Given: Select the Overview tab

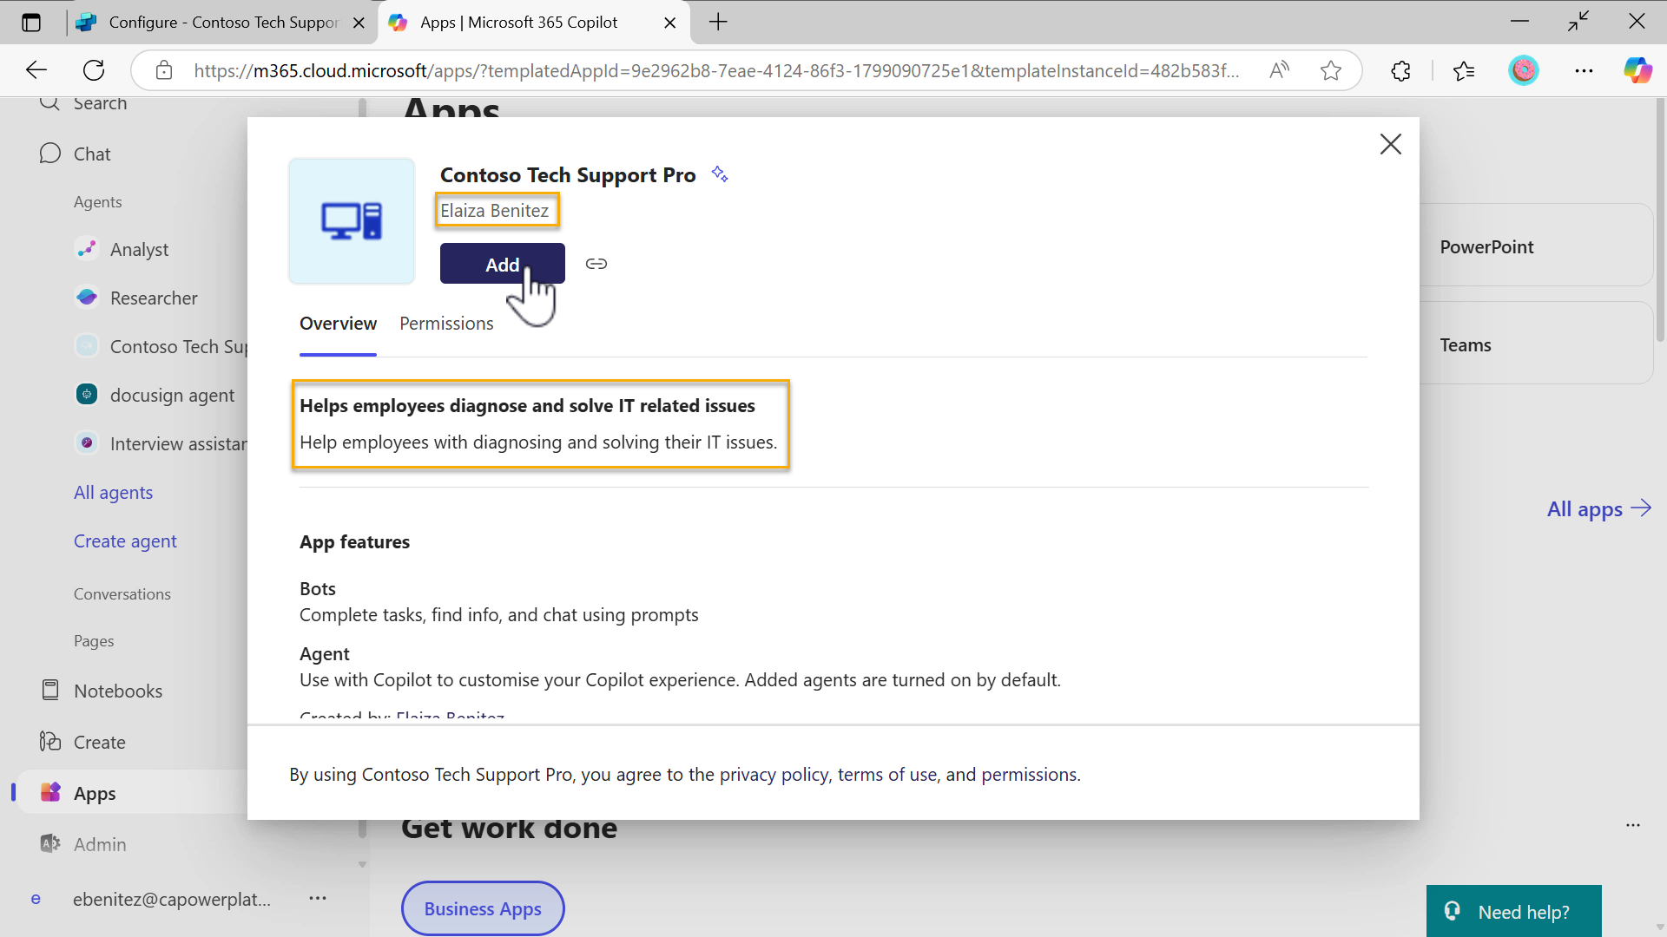Looking at the screenshot, I should [x=338, y=324].
